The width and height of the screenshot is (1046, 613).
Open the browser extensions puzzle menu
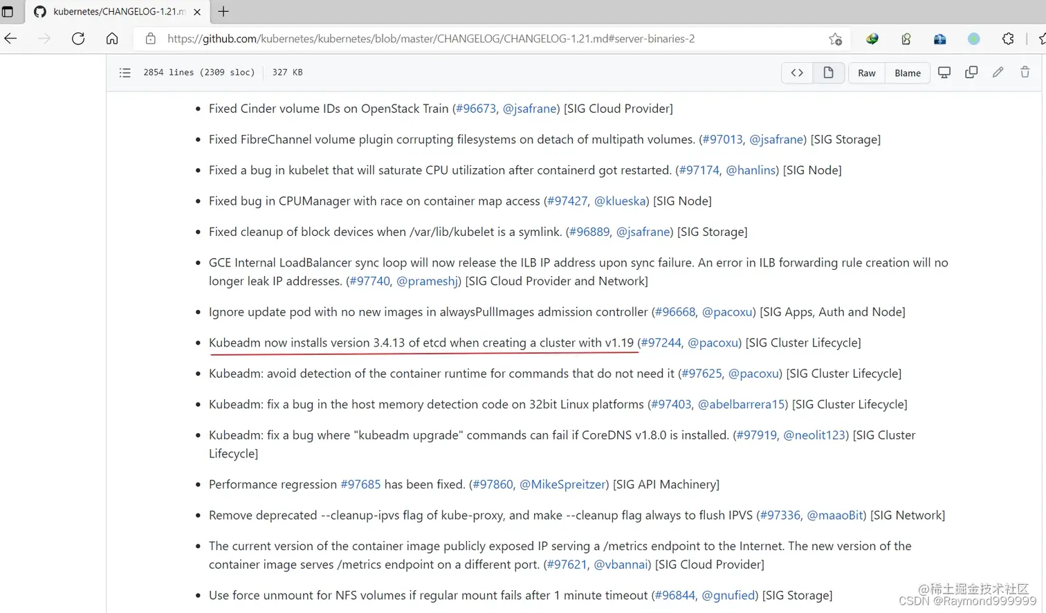coord(1008,39)
